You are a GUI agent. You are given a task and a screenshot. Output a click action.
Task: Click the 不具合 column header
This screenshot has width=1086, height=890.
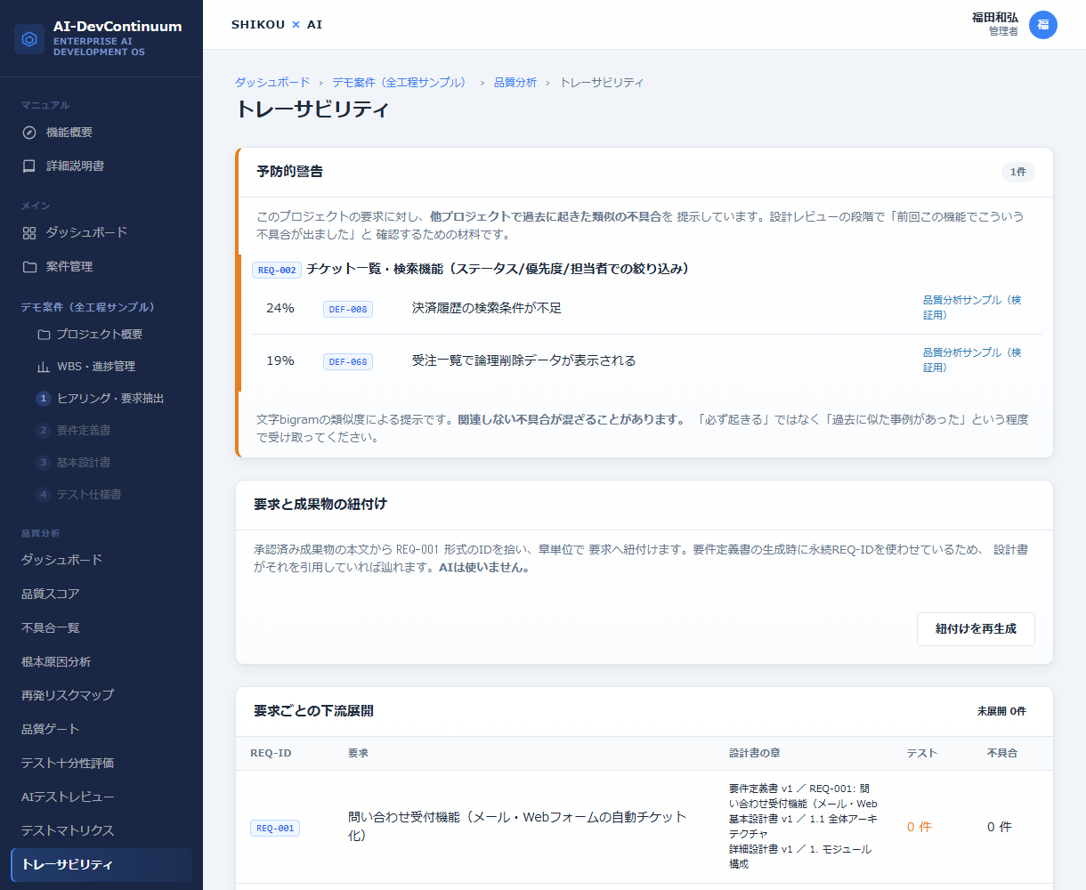tap(1002, 753)
